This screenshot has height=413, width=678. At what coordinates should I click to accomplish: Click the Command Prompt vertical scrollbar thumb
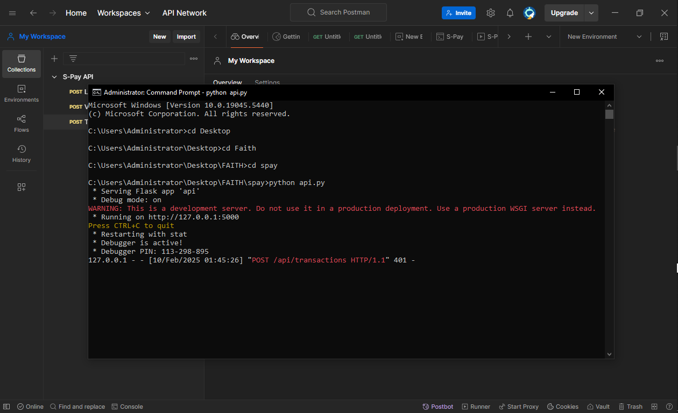coord(609,114)
